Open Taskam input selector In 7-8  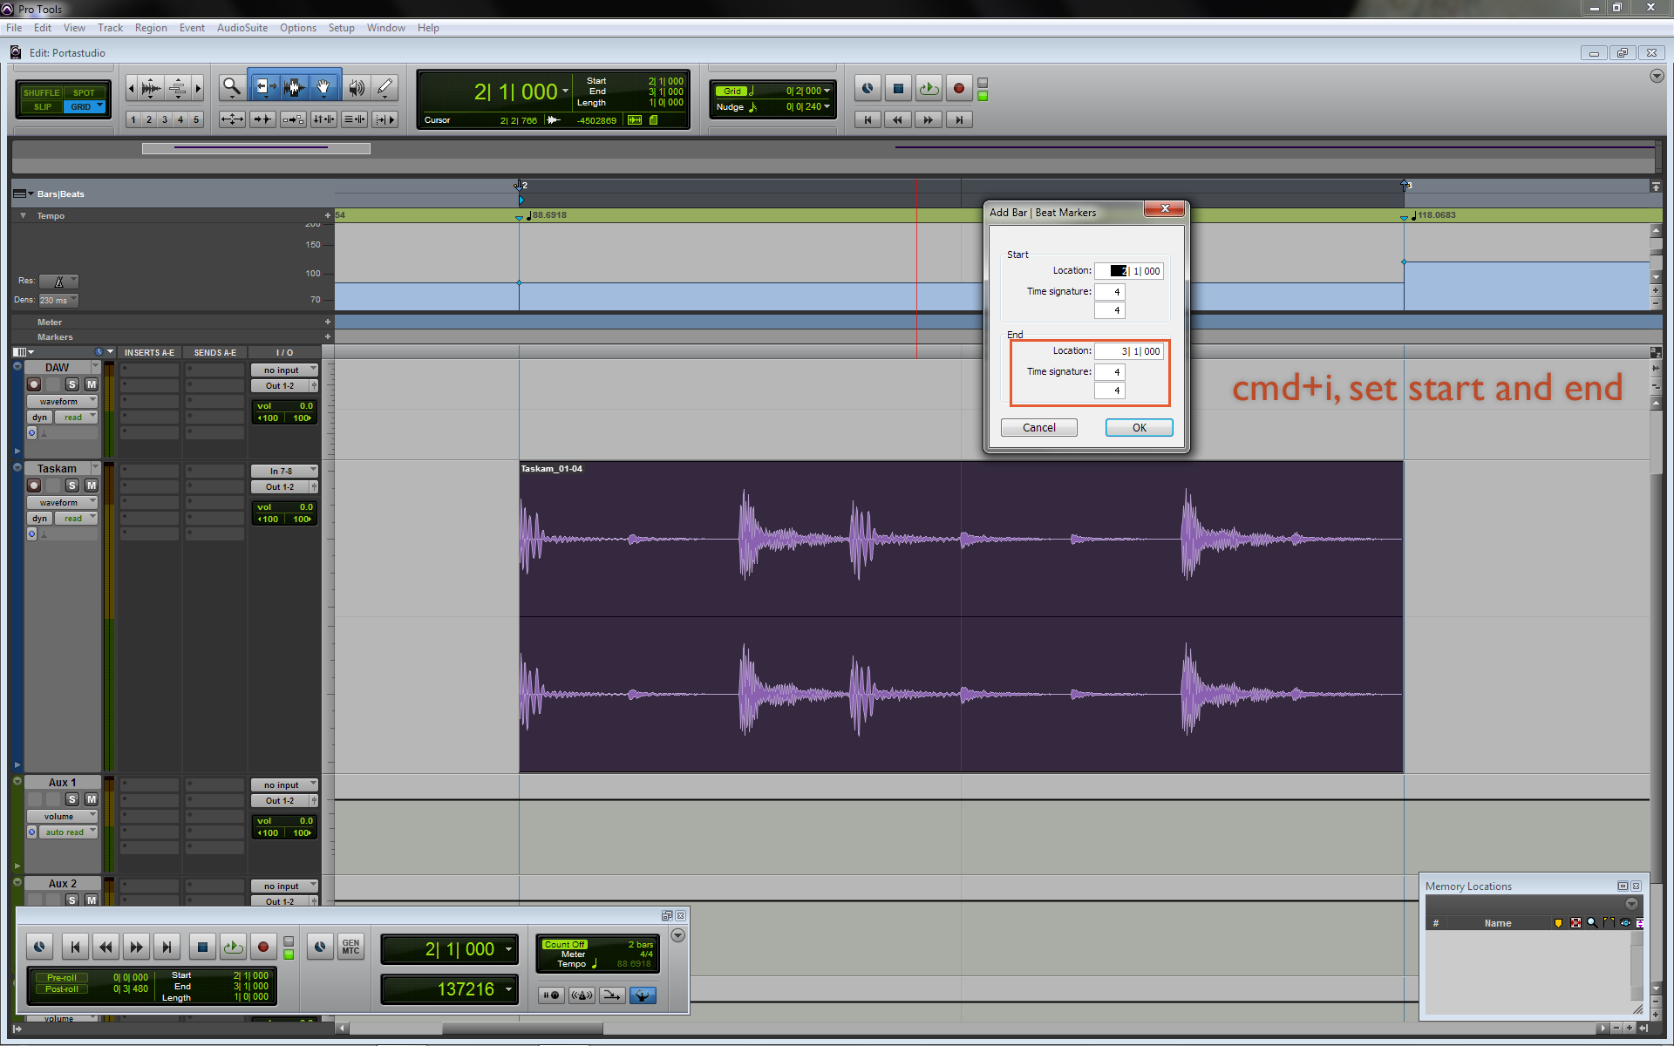click(x=284, y=472)
